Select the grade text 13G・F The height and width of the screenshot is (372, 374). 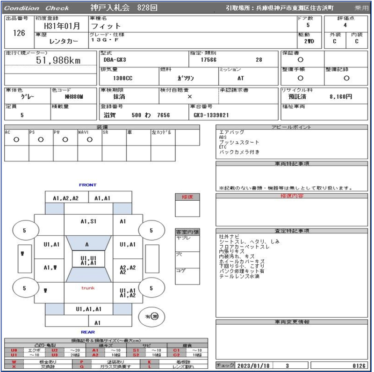pyautogui.click(x=104, y=40)
